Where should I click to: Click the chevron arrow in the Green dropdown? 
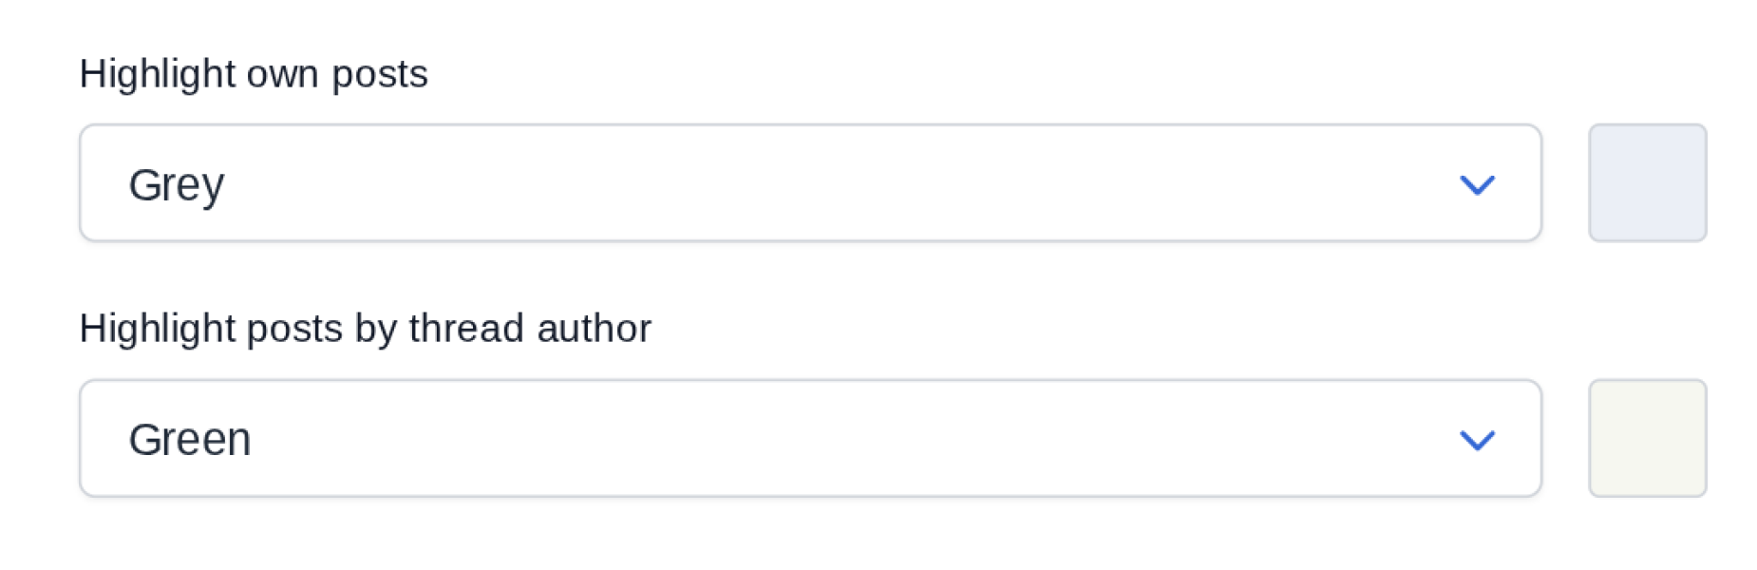point(1477,440)
